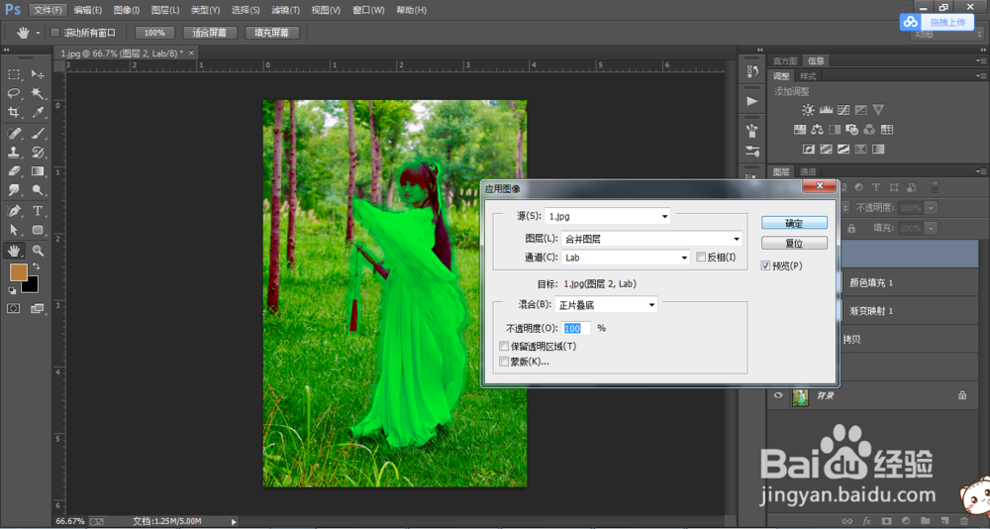Open the Edit (编辑) menu
Viewport: 990px width, 529px height.
(x=88, y=10)
